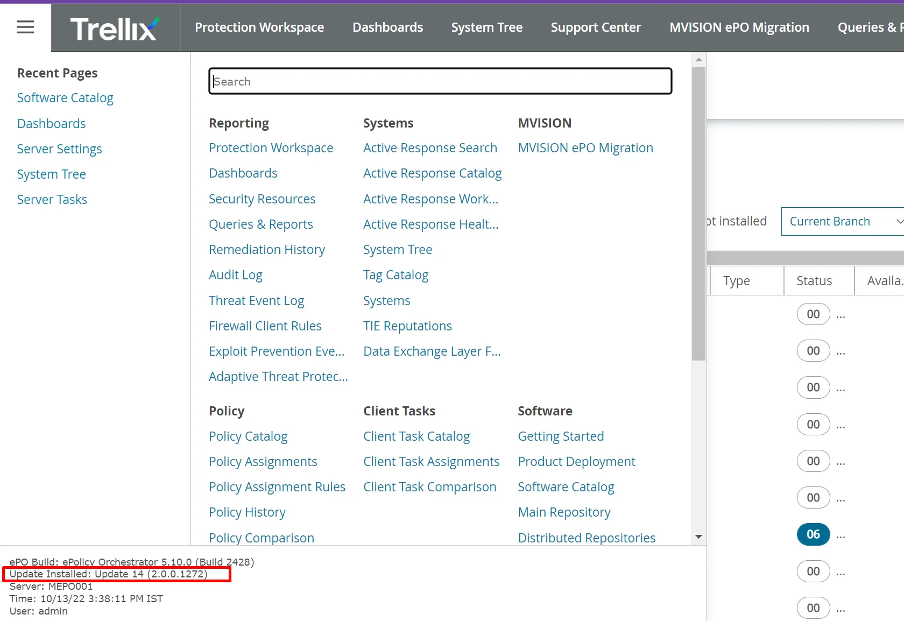Open MVISION ePO Migration under MVISION
Image resolution: width=904 pixels, height=621 pixels.
pyautogui.click(x=585, y=148)
